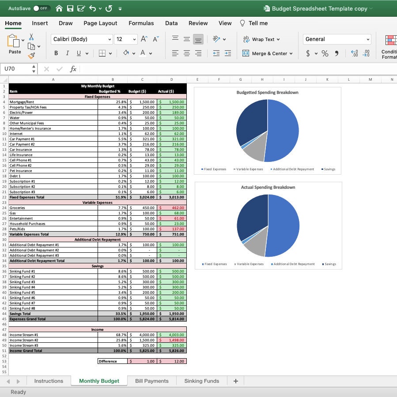Toggle italic formatting

point(67,53)
